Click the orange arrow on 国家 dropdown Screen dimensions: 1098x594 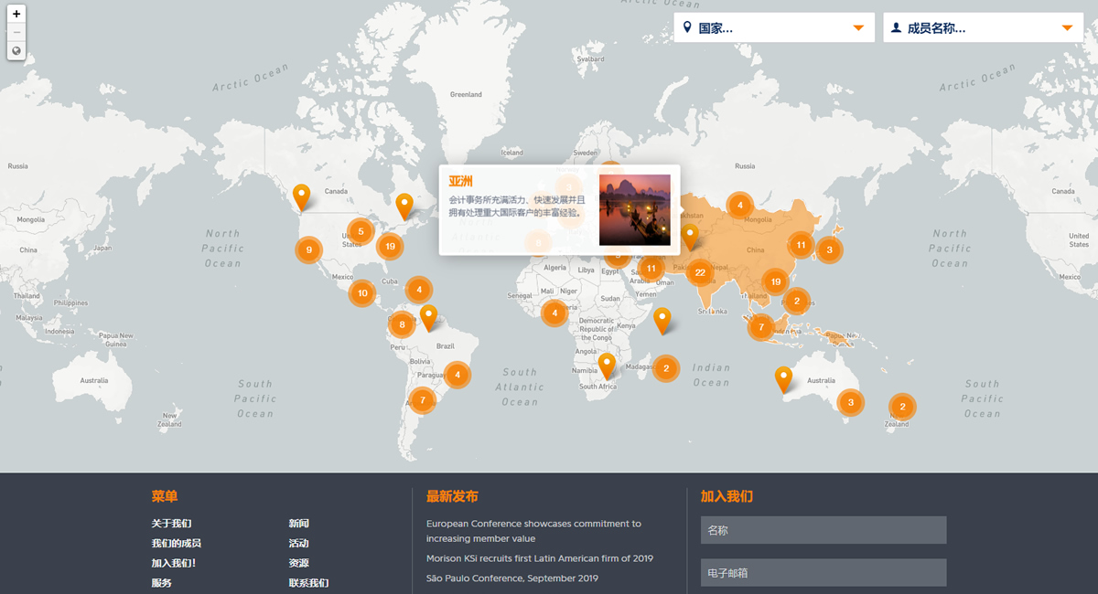[x=858, y=27]
